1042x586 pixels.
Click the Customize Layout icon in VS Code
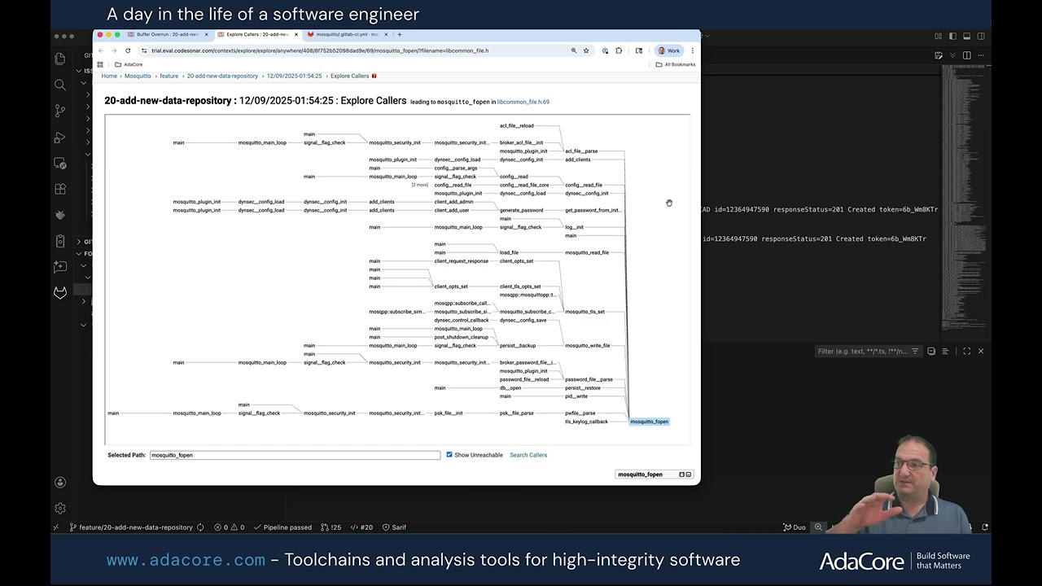[x=939, y=36]
